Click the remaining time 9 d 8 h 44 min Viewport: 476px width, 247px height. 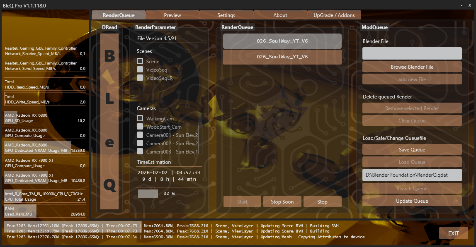coord(169,179)
